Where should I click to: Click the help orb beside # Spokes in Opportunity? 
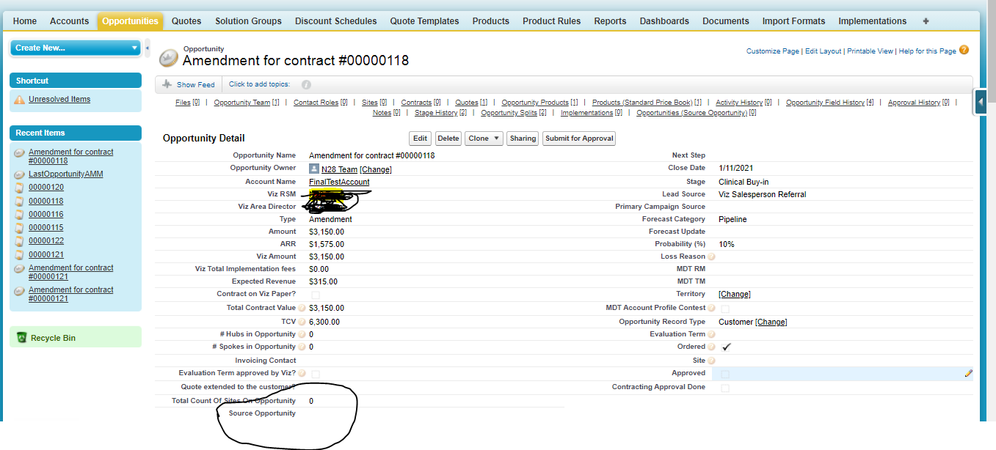(302, 347)
